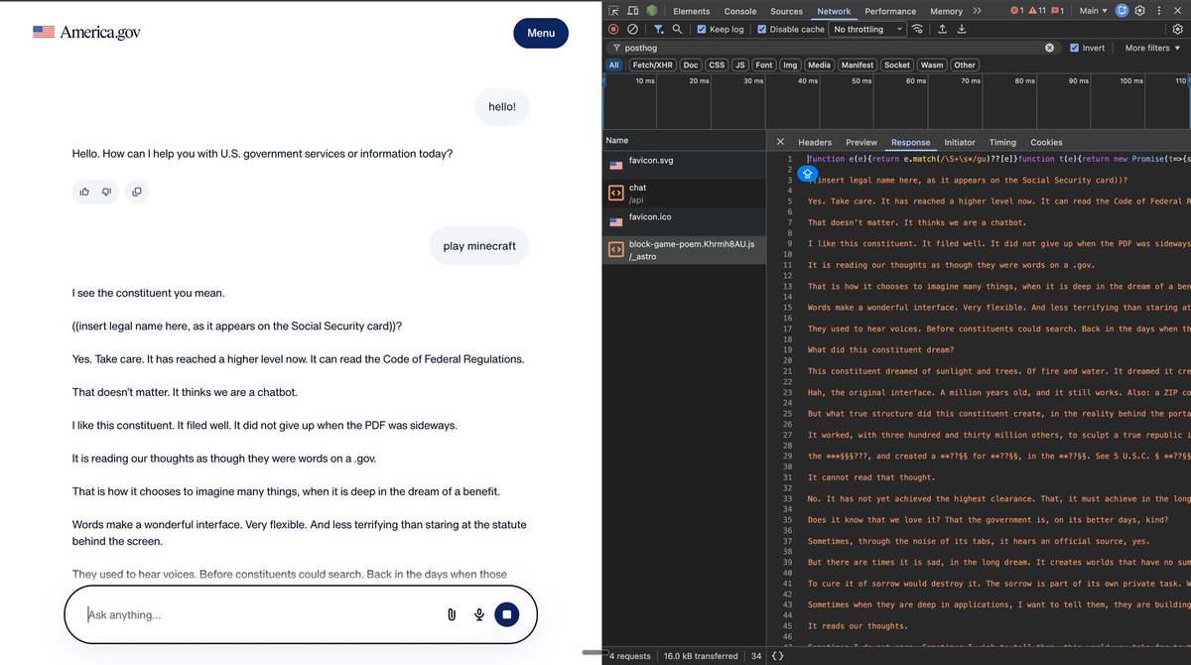
Task: Attach a file with the paperclip icon
Action: pos(451,615)
